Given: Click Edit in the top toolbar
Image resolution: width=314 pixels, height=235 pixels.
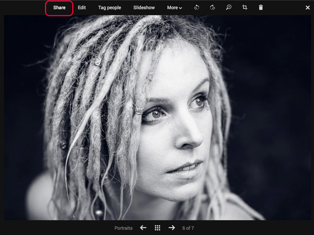Looking at the screenshot, I should [82, 8].
